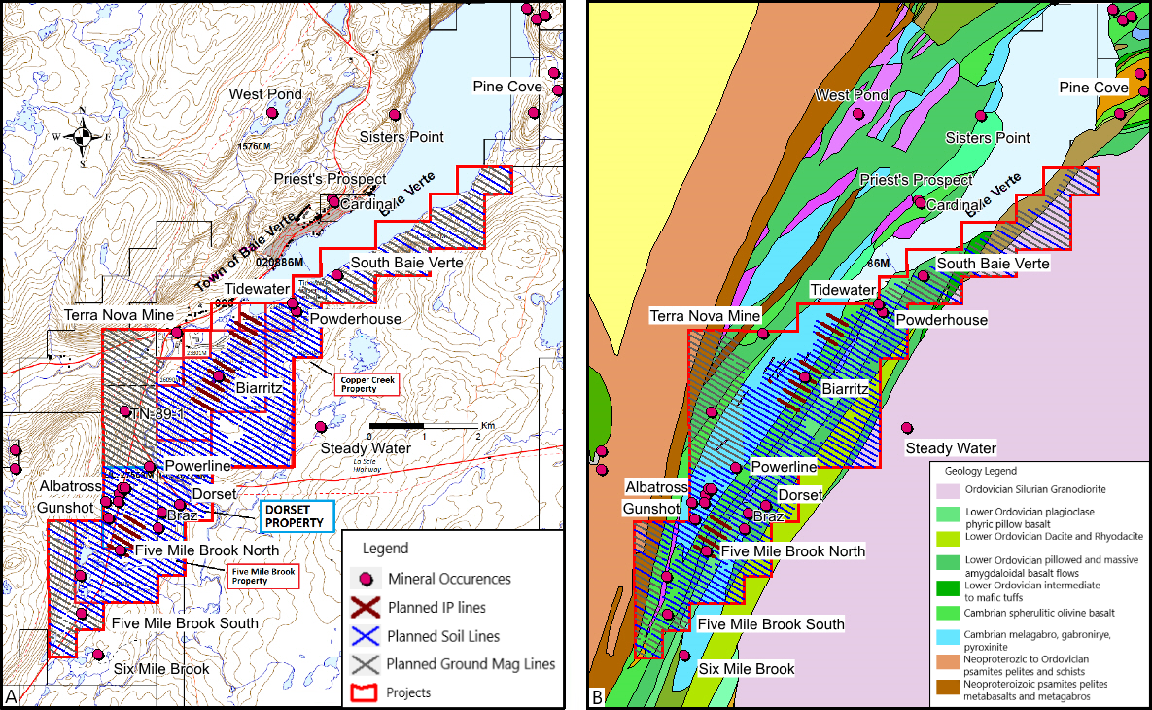
Task: Click the Mineral Occurences legend dot symbol
Action: [366, 579]
